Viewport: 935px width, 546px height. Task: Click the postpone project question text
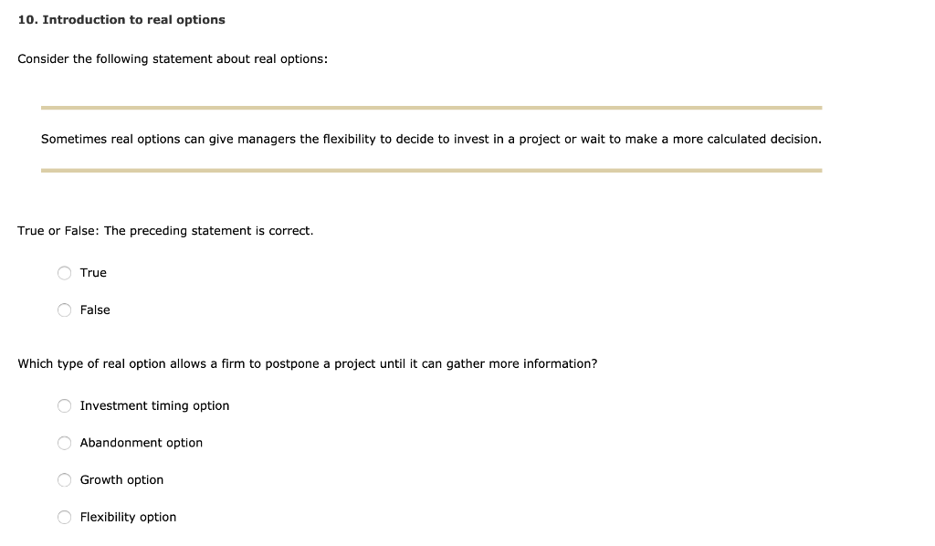pos(308,363)
